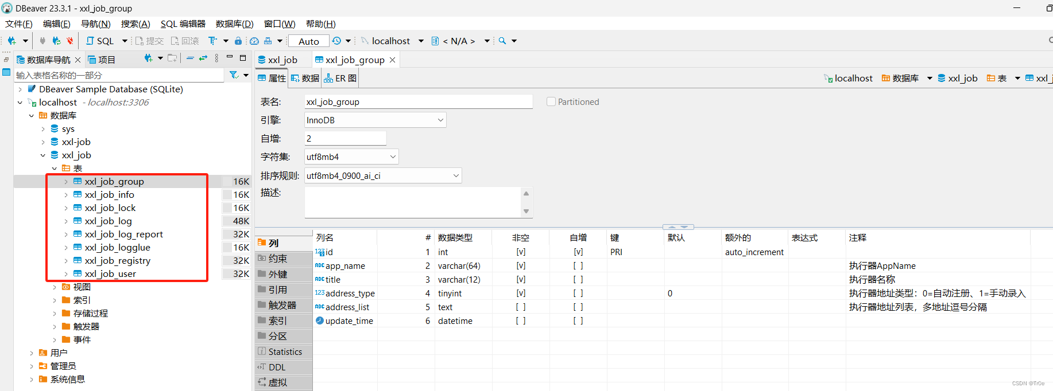The width and height of the screenshot is (1053, 391).
Task: Click the transaction log clock icon
Action: click(x=336, y=41)
